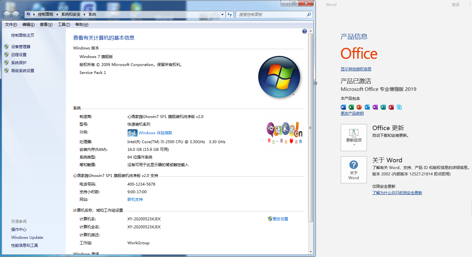Viewport: 472px width, 257px height.
Task: Open 高级系统设置 link
Action: click(23, 70)
